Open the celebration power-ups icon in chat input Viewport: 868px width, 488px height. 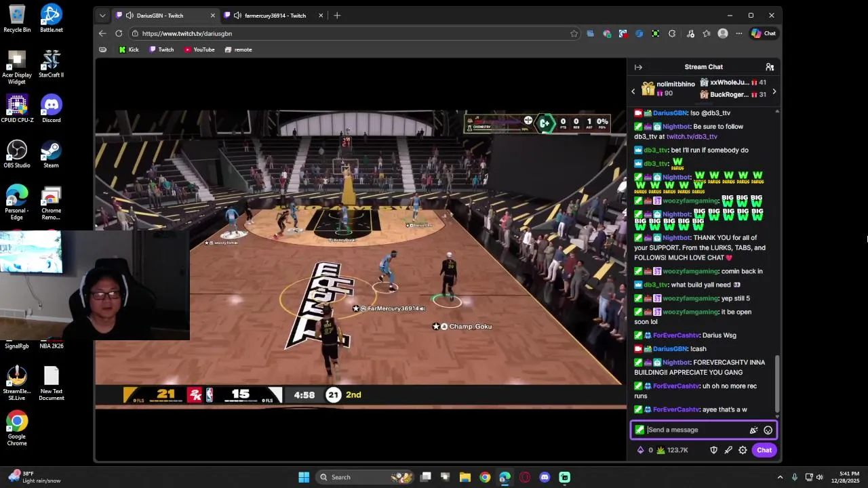pos(753,430)
